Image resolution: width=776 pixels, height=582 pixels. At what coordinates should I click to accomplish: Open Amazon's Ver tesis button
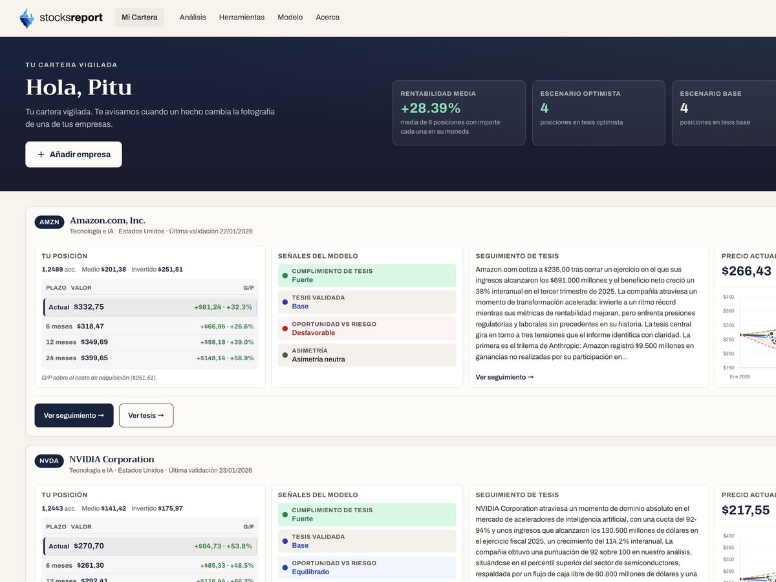tap(146, 415)
